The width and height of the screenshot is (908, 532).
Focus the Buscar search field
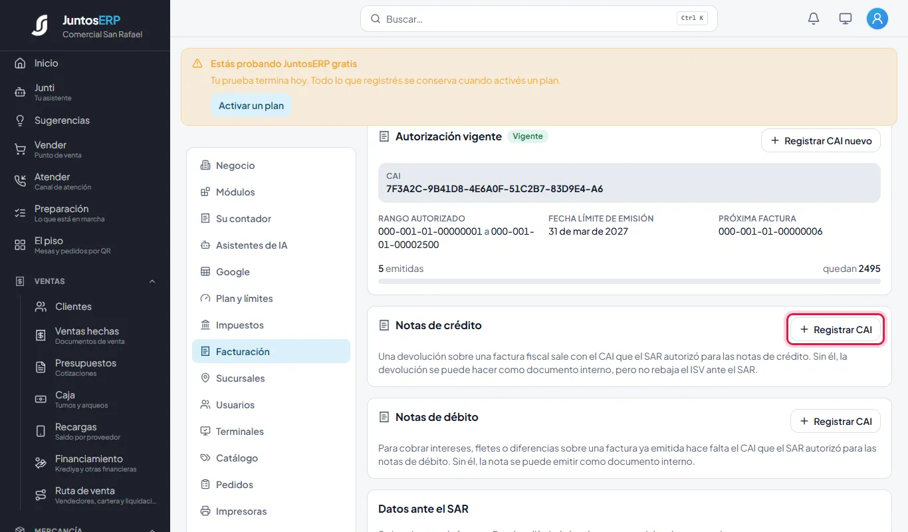[x=538, y=19]
